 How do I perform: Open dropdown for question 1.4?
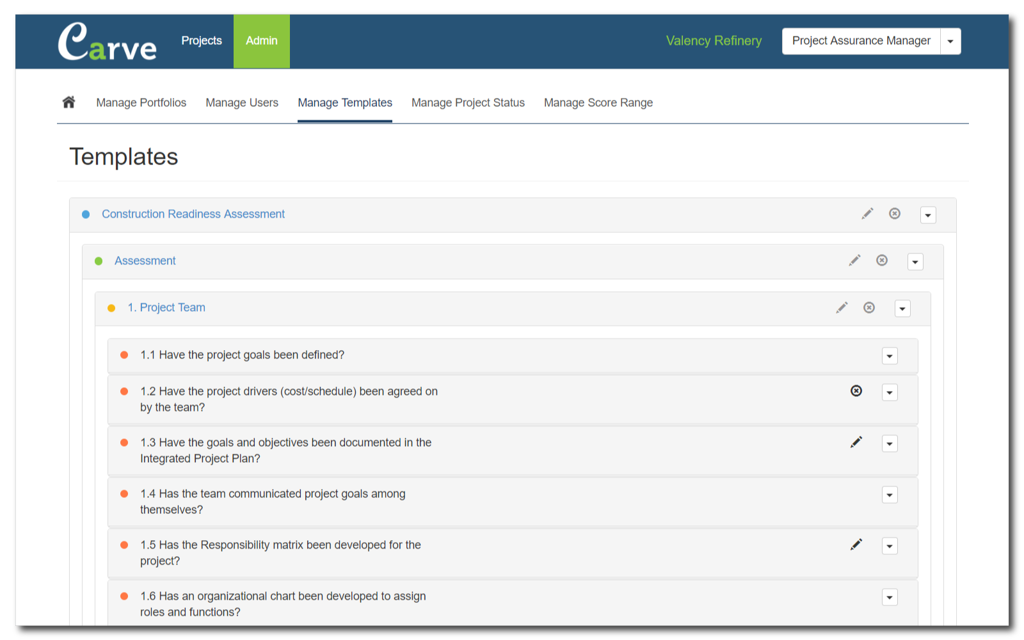(890, 495)
